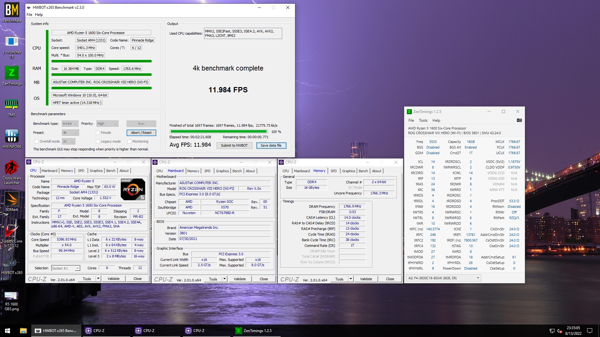Open the ZenTimings desktop shortcut

[x=12, y=76]
